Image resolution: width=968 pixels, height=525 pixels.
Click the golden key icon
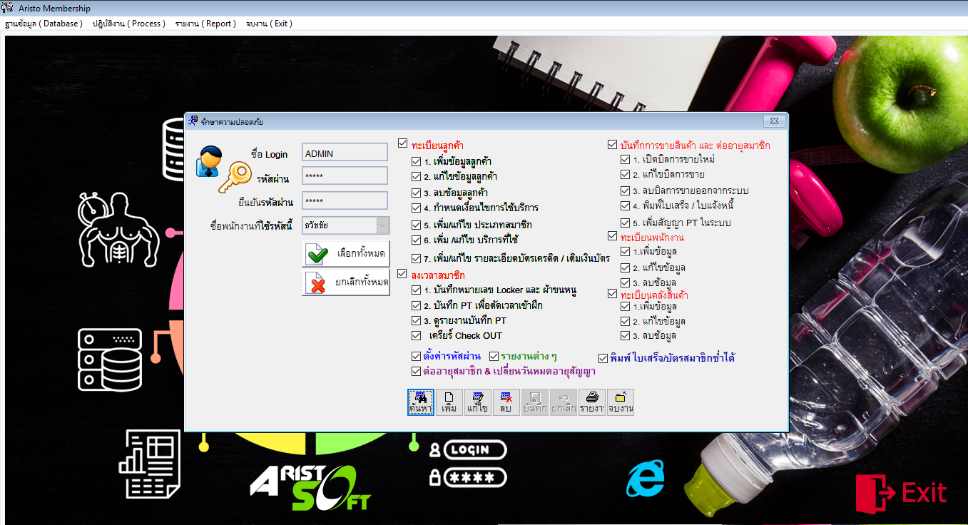(x=235, y=178)
